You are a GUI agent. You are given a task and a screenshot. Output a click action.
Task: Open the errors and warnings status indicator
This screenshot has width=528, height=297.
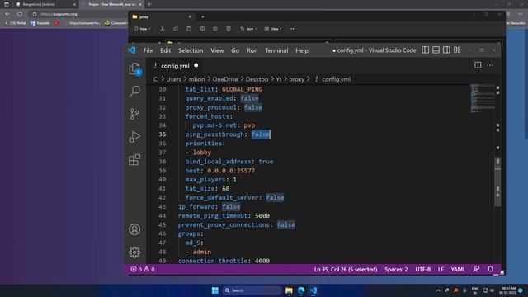point(143,270)
